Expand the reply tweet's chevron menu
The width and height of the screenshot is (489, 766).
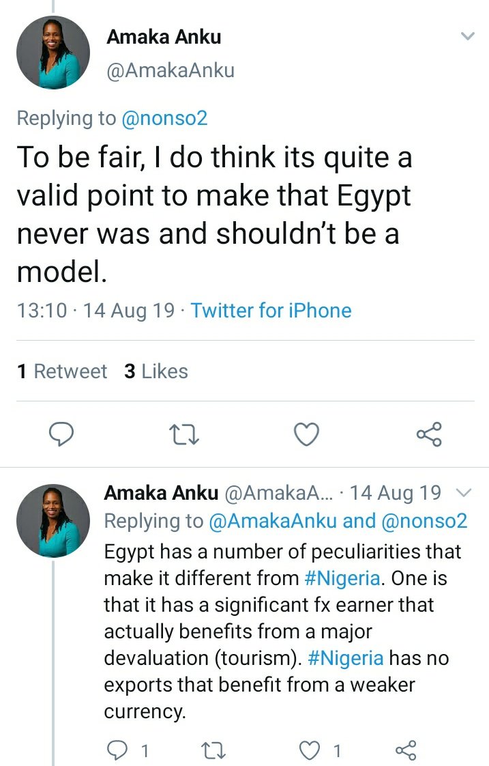point(462,492)
